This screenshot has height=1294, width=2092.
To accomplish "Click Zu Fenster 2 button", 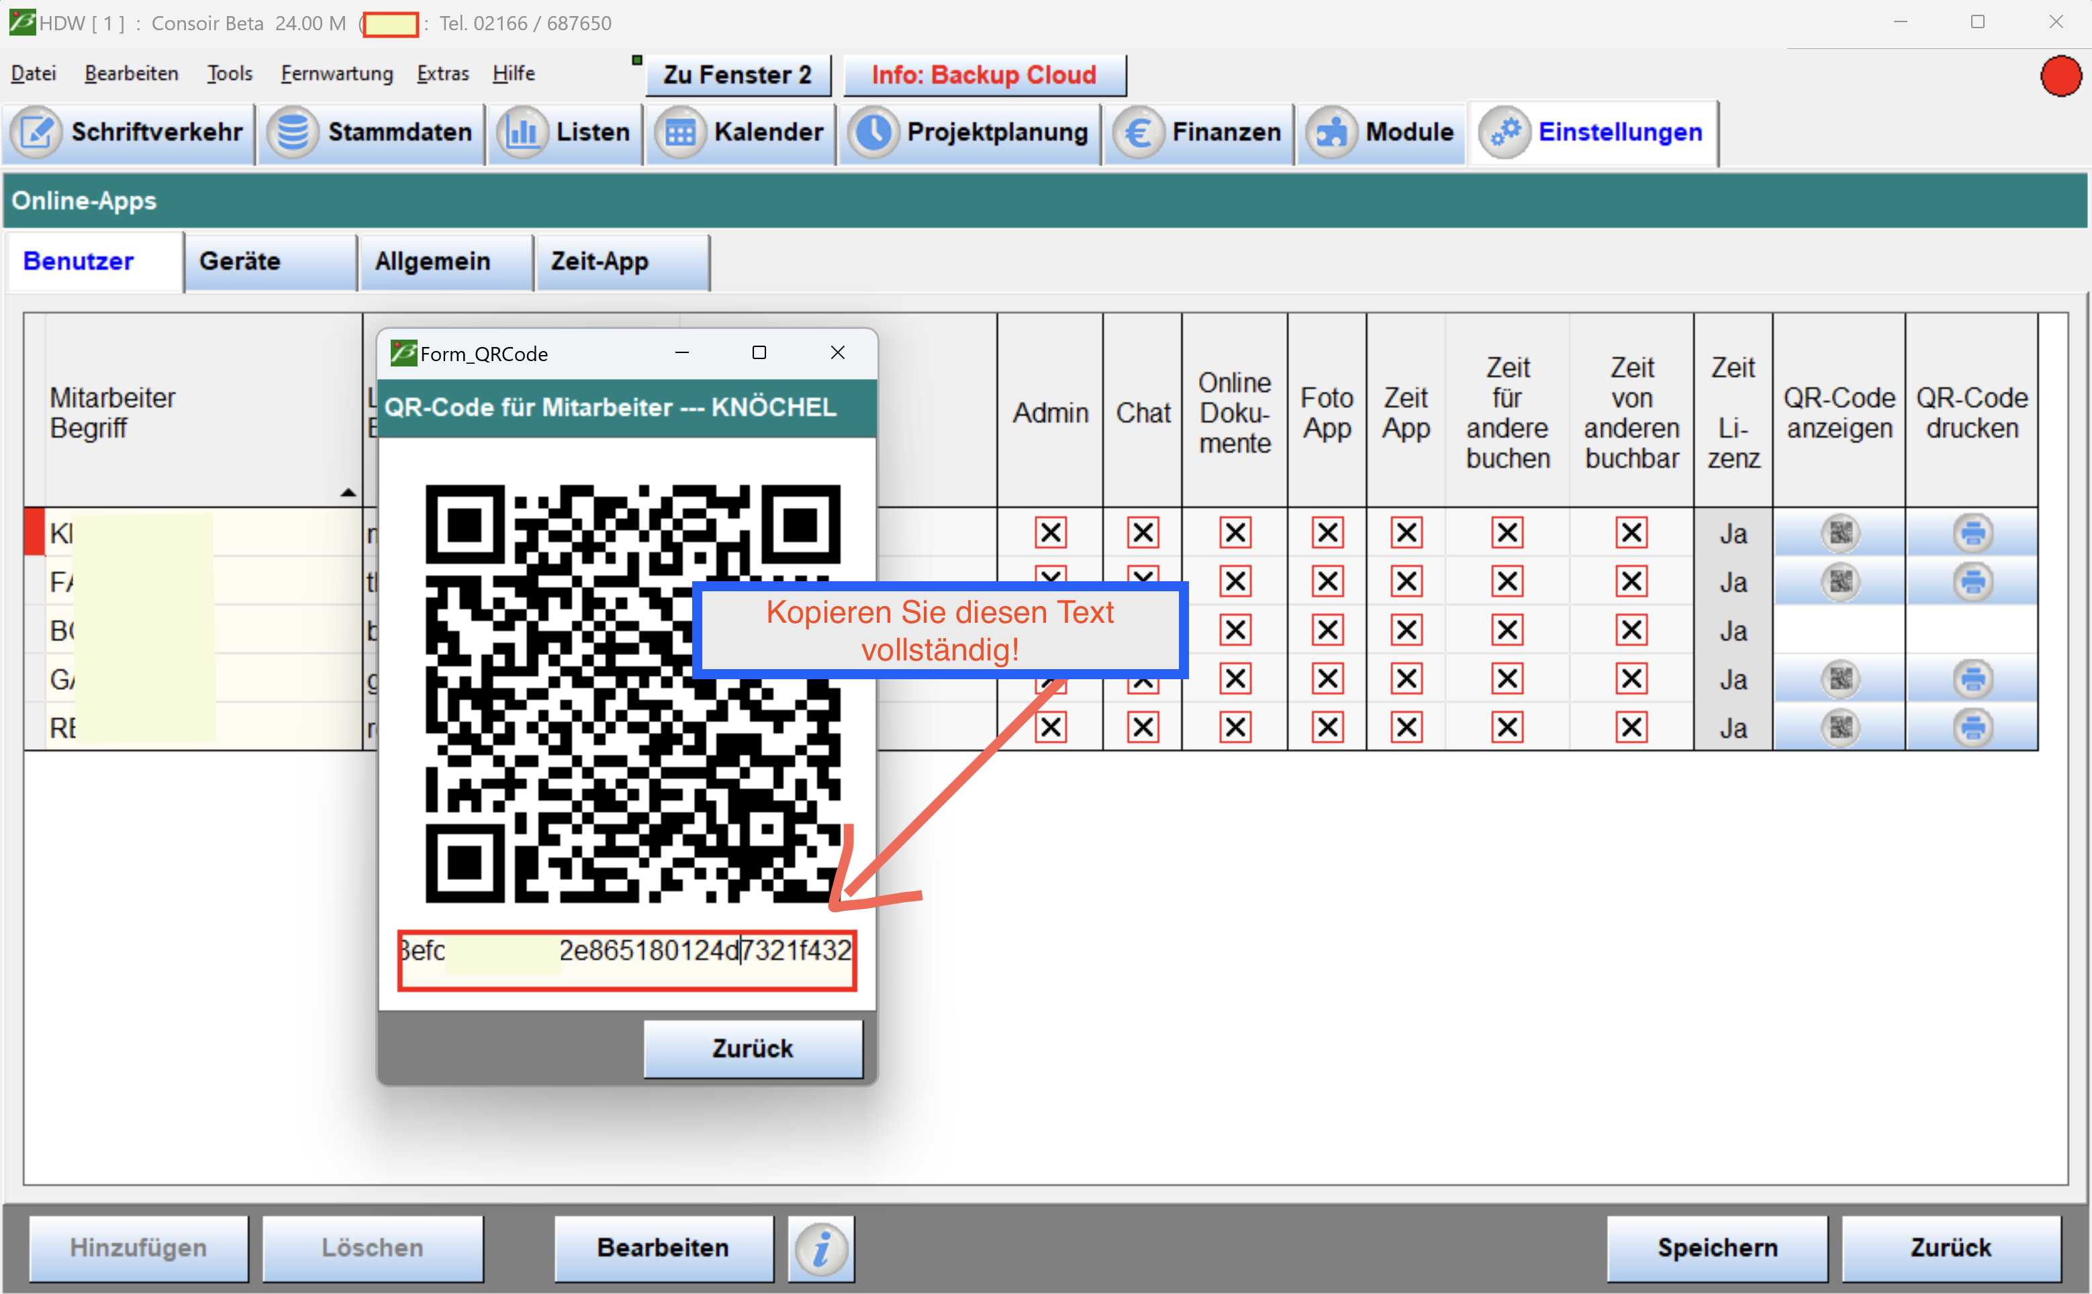I will (x=737, y=75).
